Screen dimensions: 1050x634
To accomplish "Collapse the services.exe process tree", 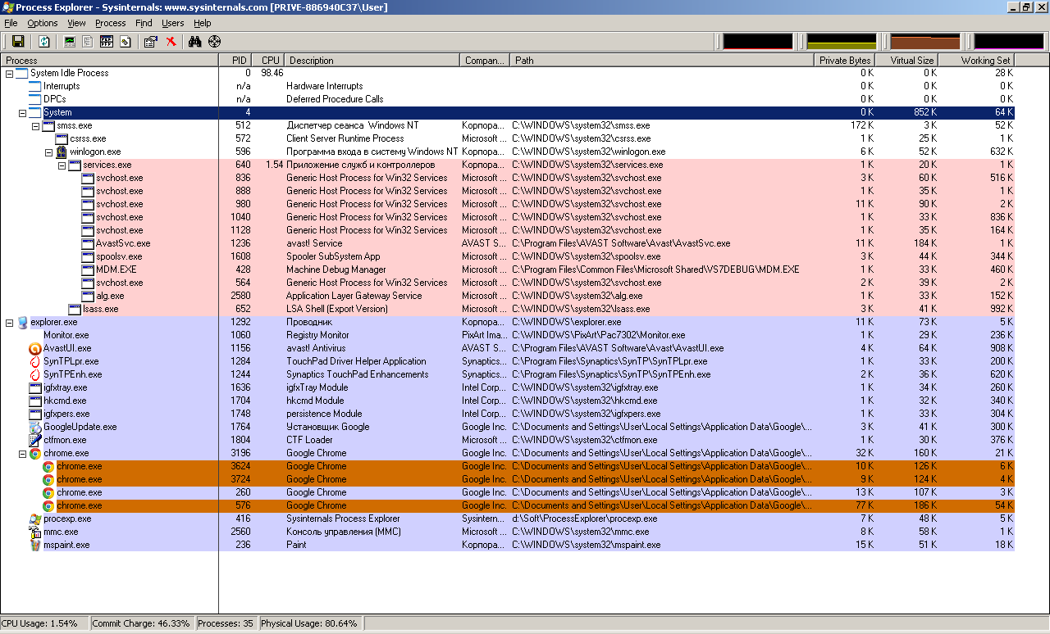I will tap(62, 165).
